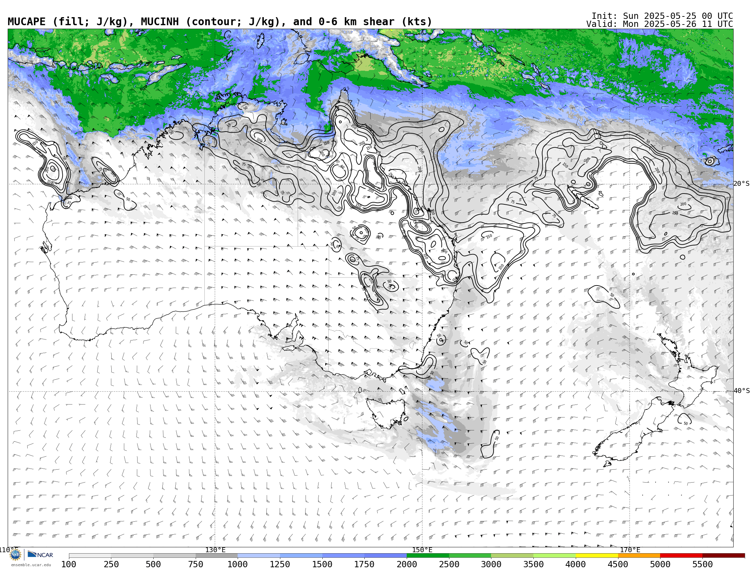
Task: Pick the dark green 2000–2500 colorbar swatch
Action: pyautogui.click(x=428, y=555)
